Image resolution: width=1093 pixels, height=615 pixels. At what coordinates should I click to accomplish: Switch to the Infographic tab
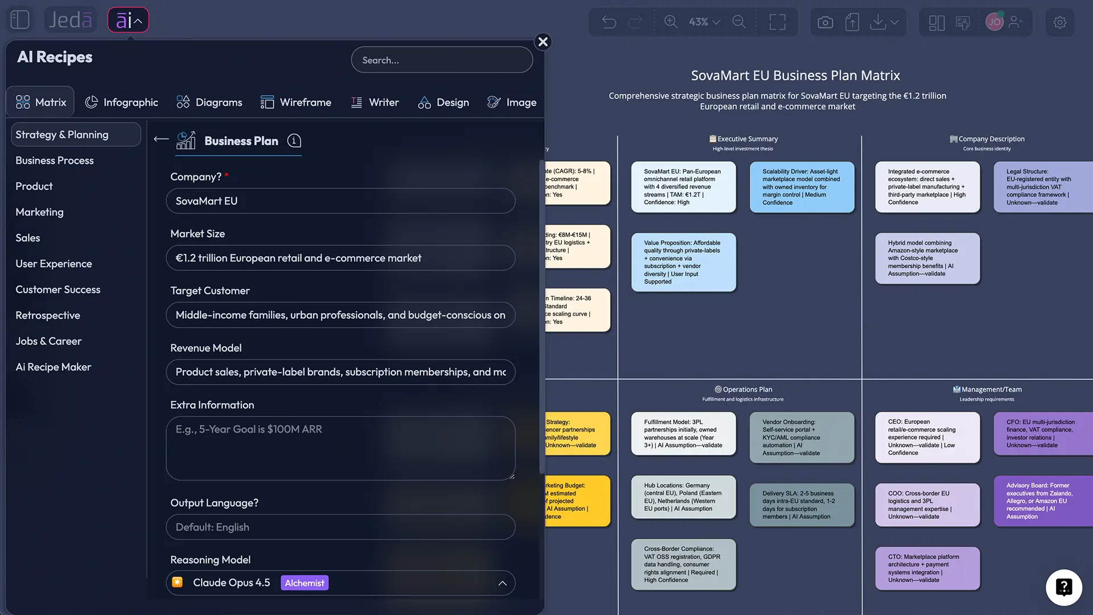pyautogui.click(x=122, y=102)
